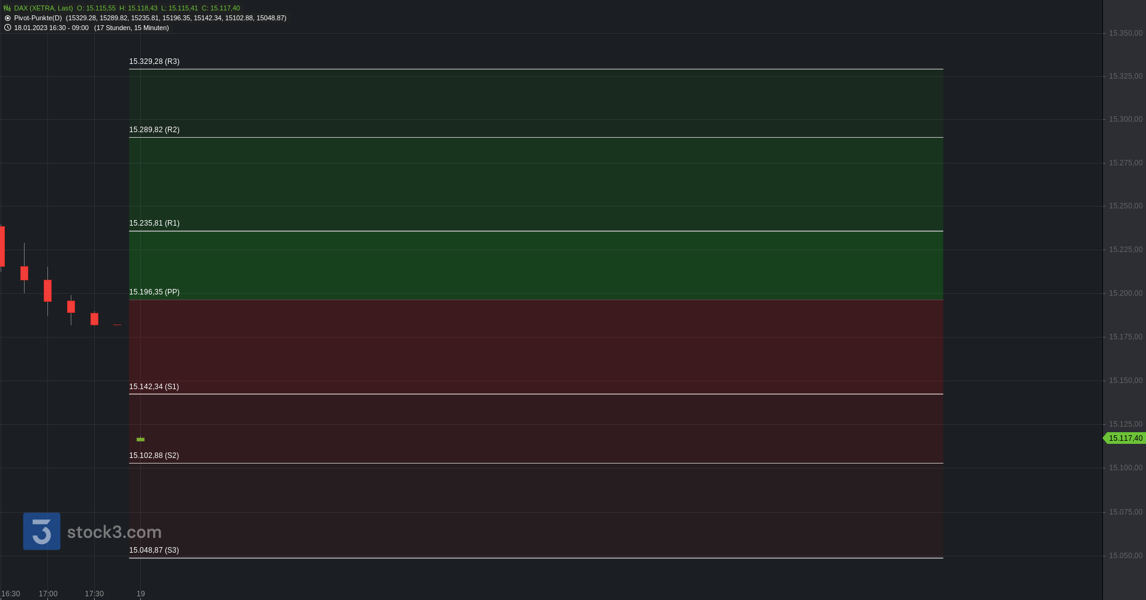Click the clock icon beside date range
The image size is (1146, 600).
[7, 28]
